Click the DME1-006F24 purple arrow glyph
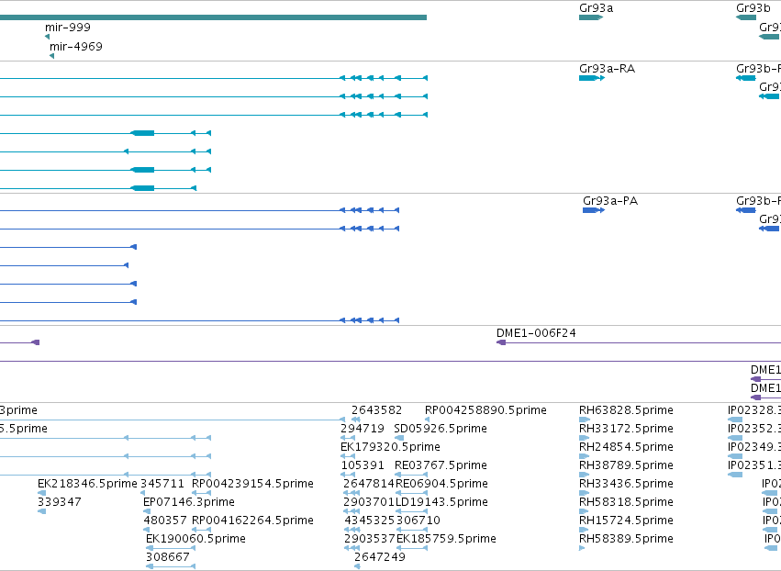 click(502, 342)
